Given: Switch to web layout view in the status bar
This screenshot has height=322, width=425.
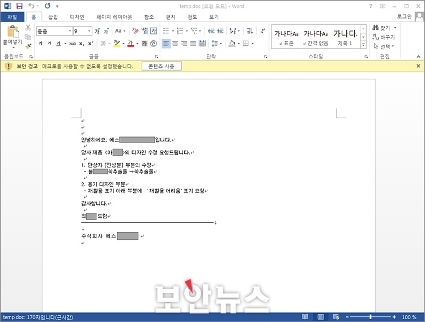Looking at the screenshot, I should [336, 317].
